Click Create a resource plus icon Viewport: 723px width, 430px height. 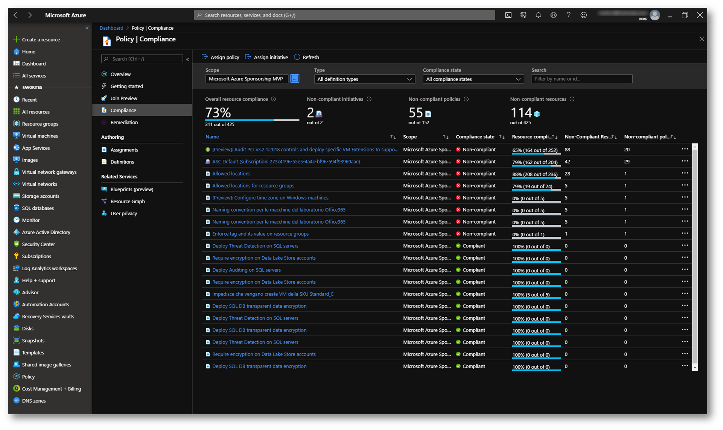(16, 39)
